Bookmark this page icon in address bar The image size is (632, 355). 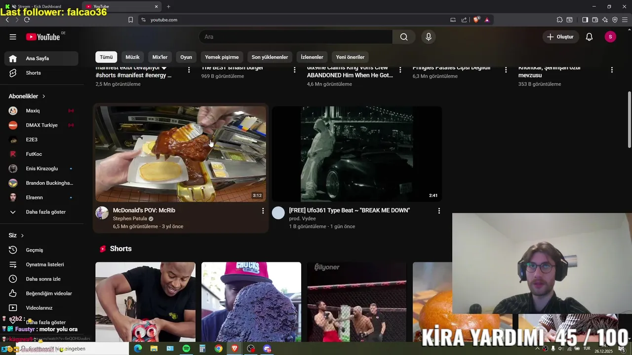pos(130,20)
